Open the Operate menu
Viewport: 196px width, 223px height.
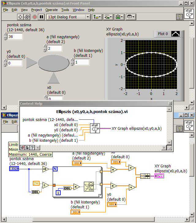(x=51, y=10)
